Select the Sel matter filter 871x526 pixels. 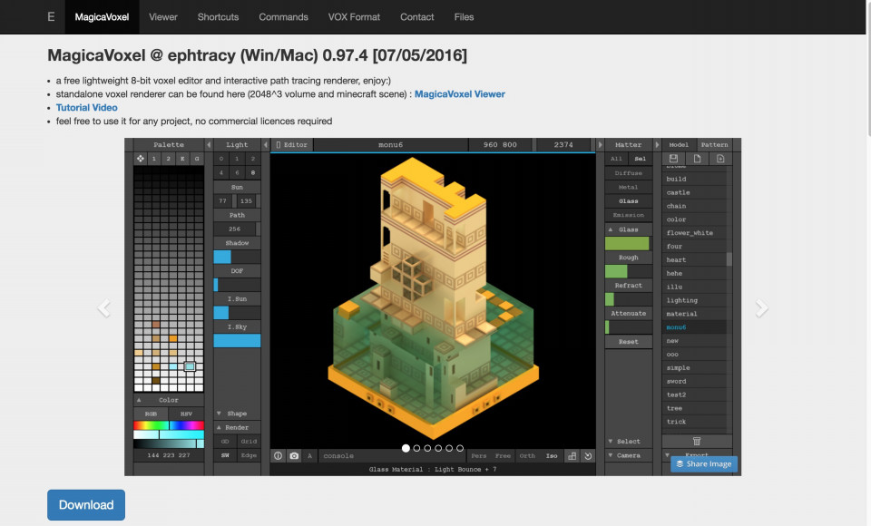click(640, 159)
